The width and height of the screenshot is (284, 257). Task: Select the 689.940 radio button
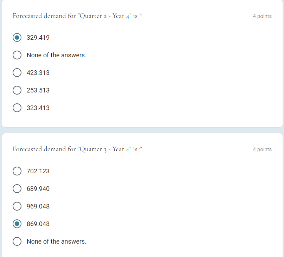click(17, 188)
